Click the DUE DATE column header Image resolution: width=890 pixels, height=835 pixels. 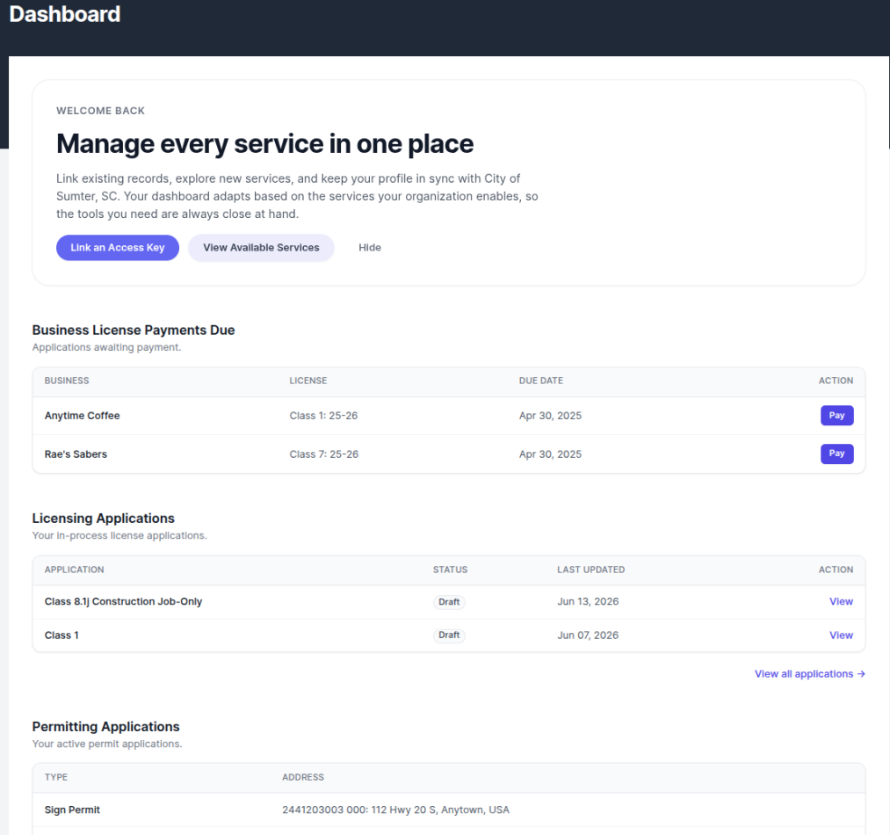click(x=540, y=381)
